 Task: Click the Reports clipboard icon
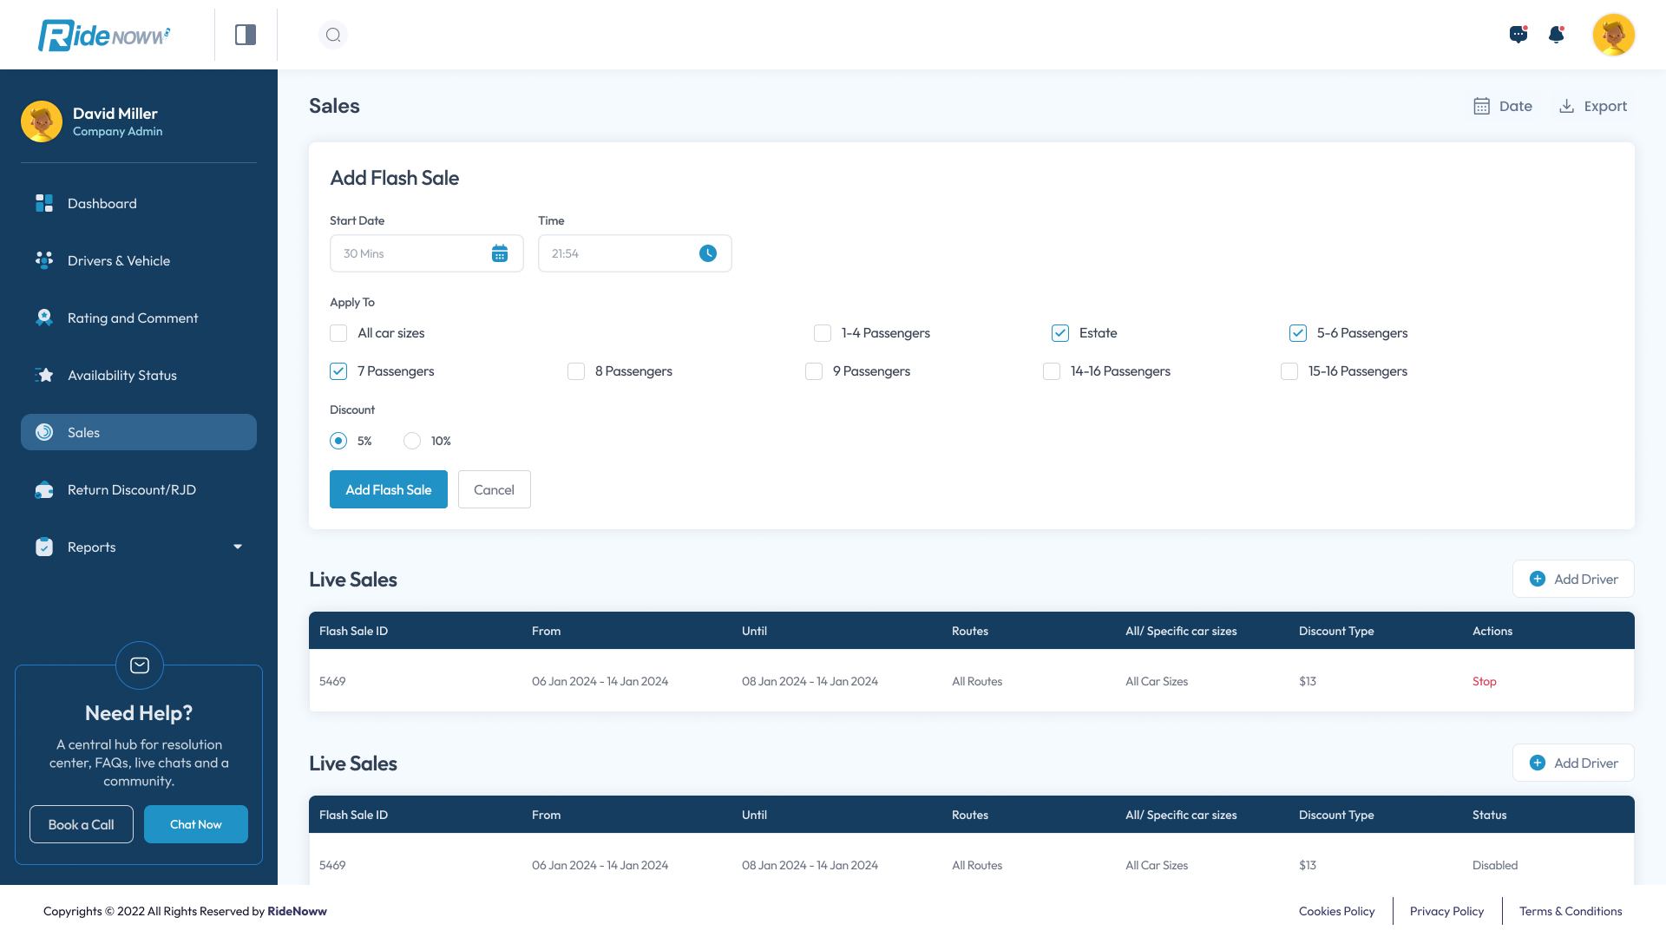point(44,547)
